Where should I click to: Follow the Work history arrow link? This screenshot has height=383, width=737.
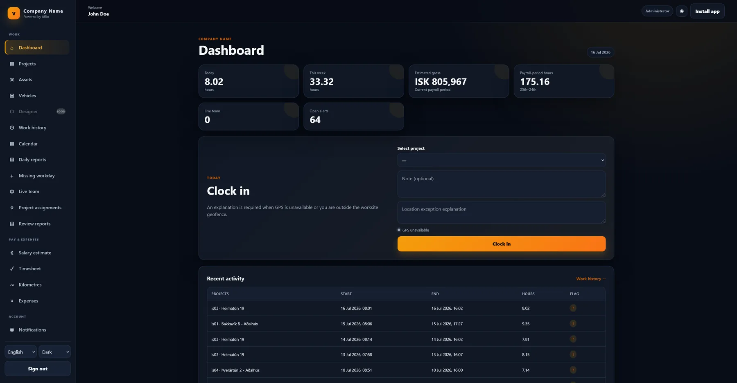coord(591,279)
